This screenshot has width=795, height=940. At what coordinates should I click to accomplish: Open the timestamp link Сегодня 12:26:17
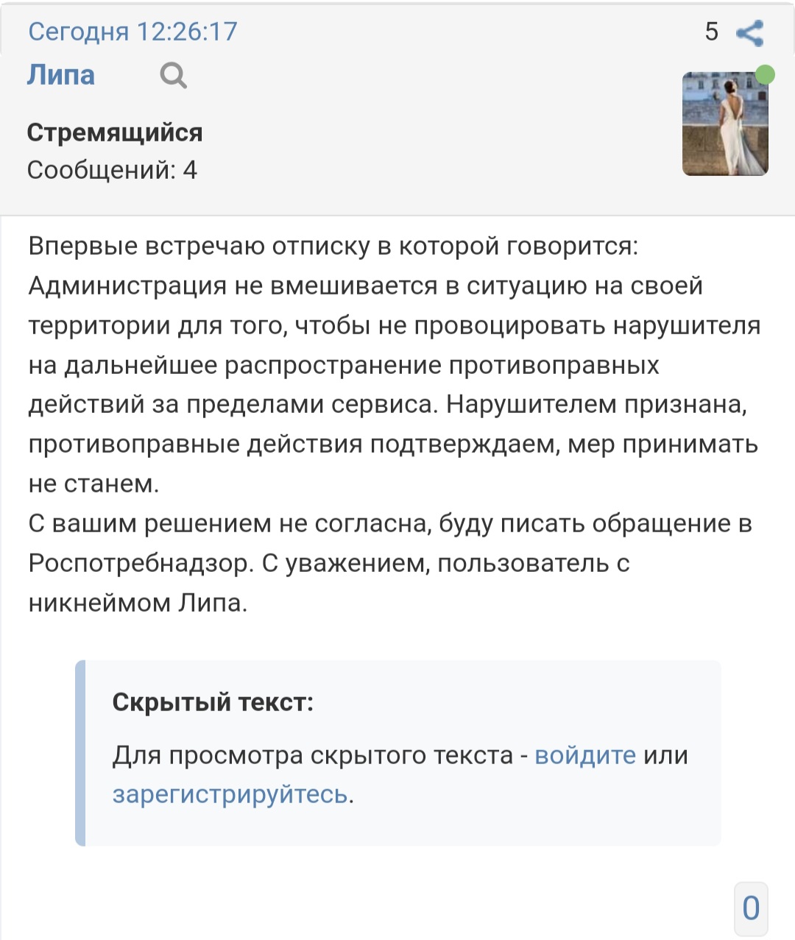click(x=132, y=32)
